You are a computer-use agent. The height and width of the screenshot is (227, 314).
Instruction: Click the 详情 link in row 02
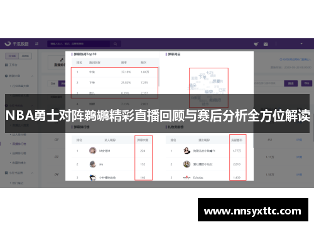[299, 140]
